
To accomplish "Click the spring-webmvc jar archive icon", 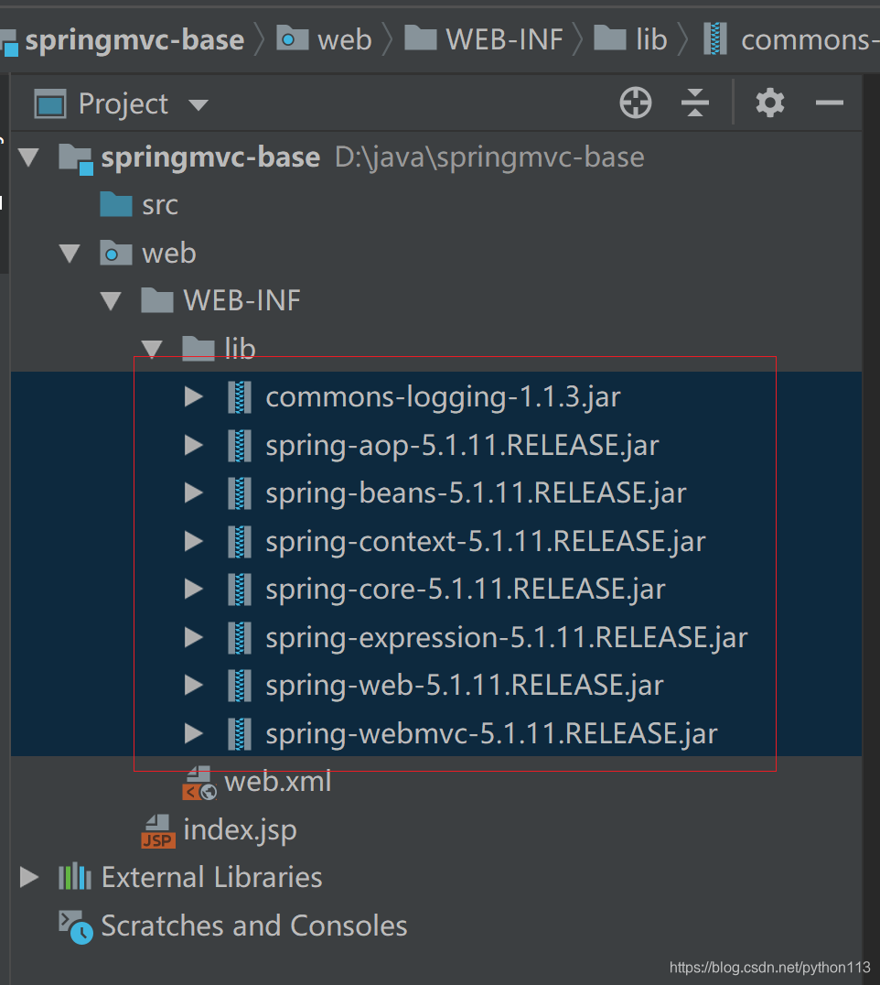I will click(239, 734).
